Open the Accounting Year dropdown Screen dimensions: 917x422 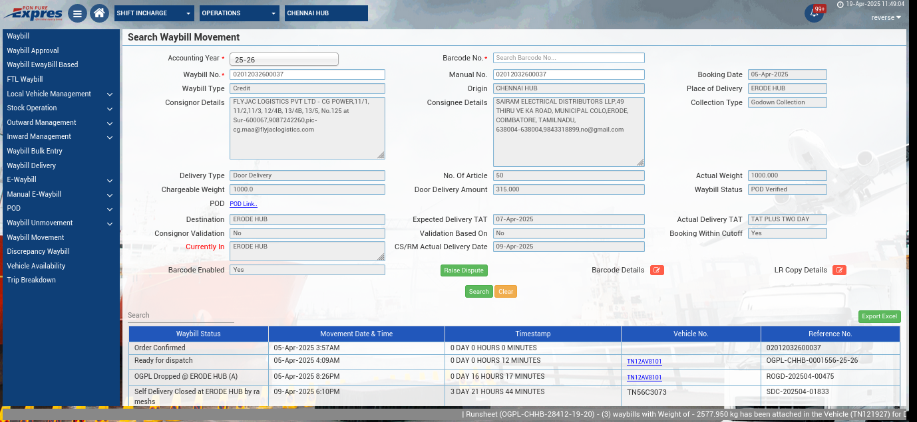[284, 59]
